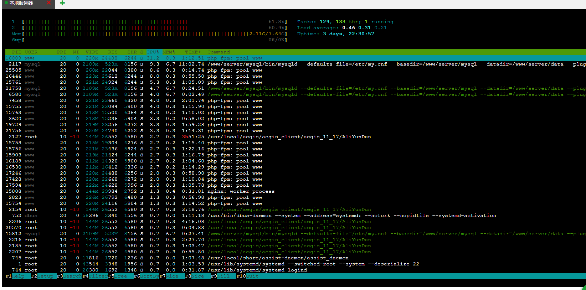Open F2 Setup in htop
586x290 pixels.
[44, 276]
